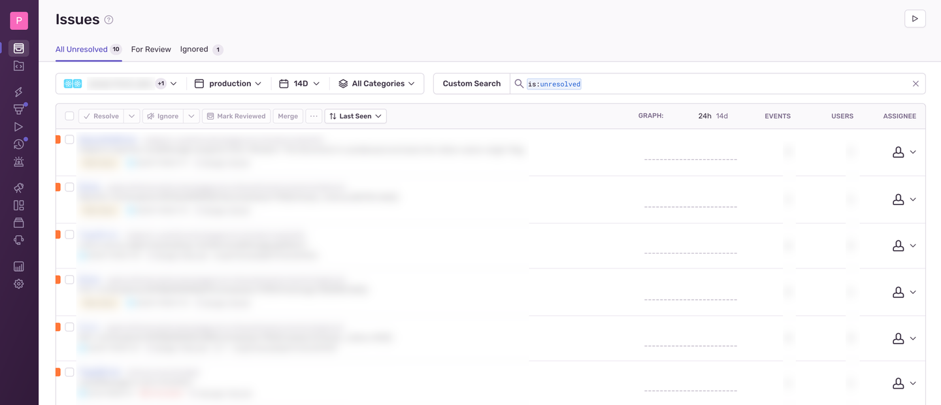Check the fourth issue row's checkbox

coord(69,280)
